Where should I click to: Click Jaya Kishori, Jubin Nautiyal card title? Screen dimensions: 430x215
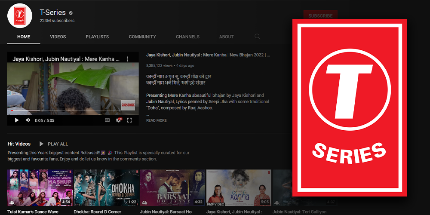(234, 212)
